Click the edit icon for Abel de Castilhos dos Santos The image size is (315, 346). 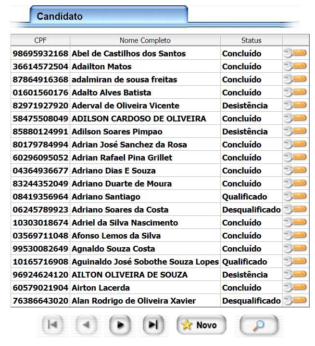[x=295, y=53]
